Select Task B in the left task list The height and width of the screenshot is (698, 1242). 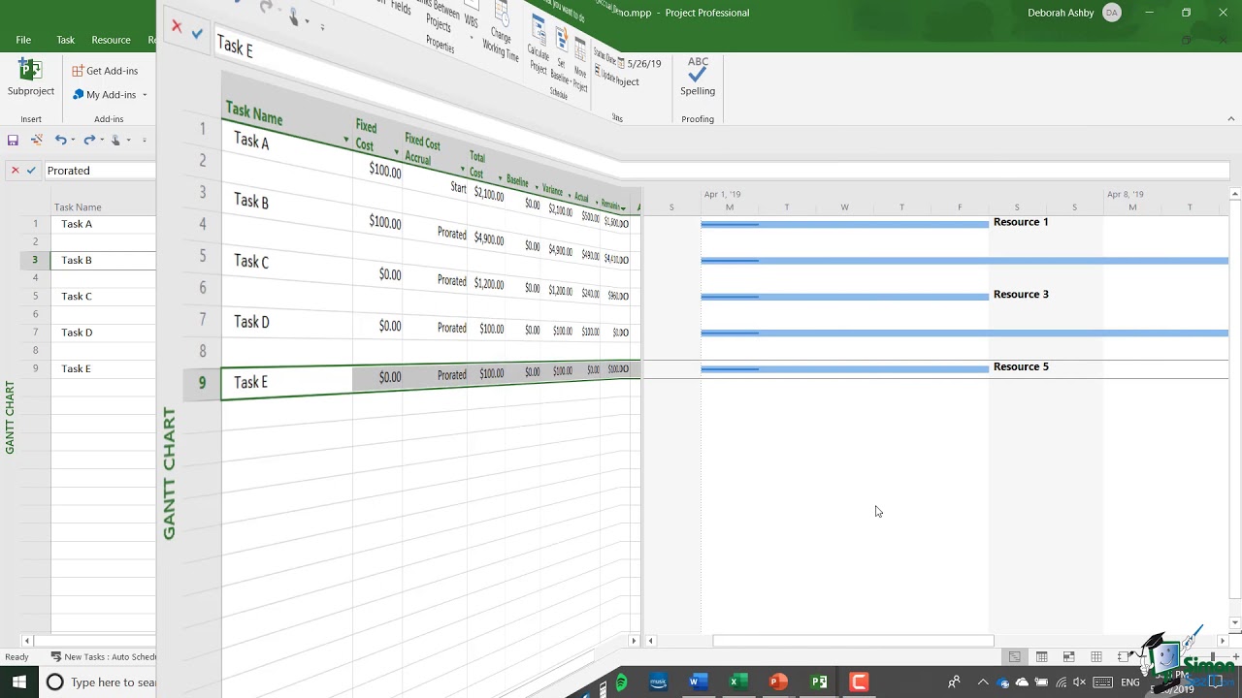pyautogui.click(x=77, y=260)
